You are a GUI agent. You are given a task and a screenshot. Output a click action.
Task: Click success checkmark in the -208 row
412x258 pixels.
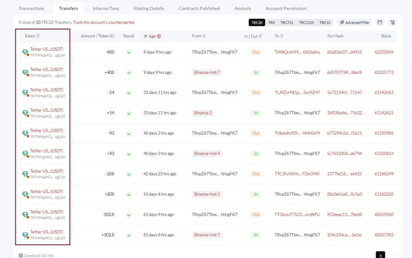point(129,174)
